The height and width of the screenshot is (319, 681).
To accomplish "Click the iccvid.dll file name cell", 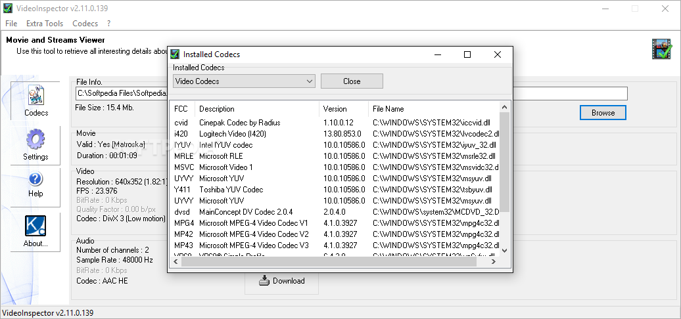I will click(432, 123).
